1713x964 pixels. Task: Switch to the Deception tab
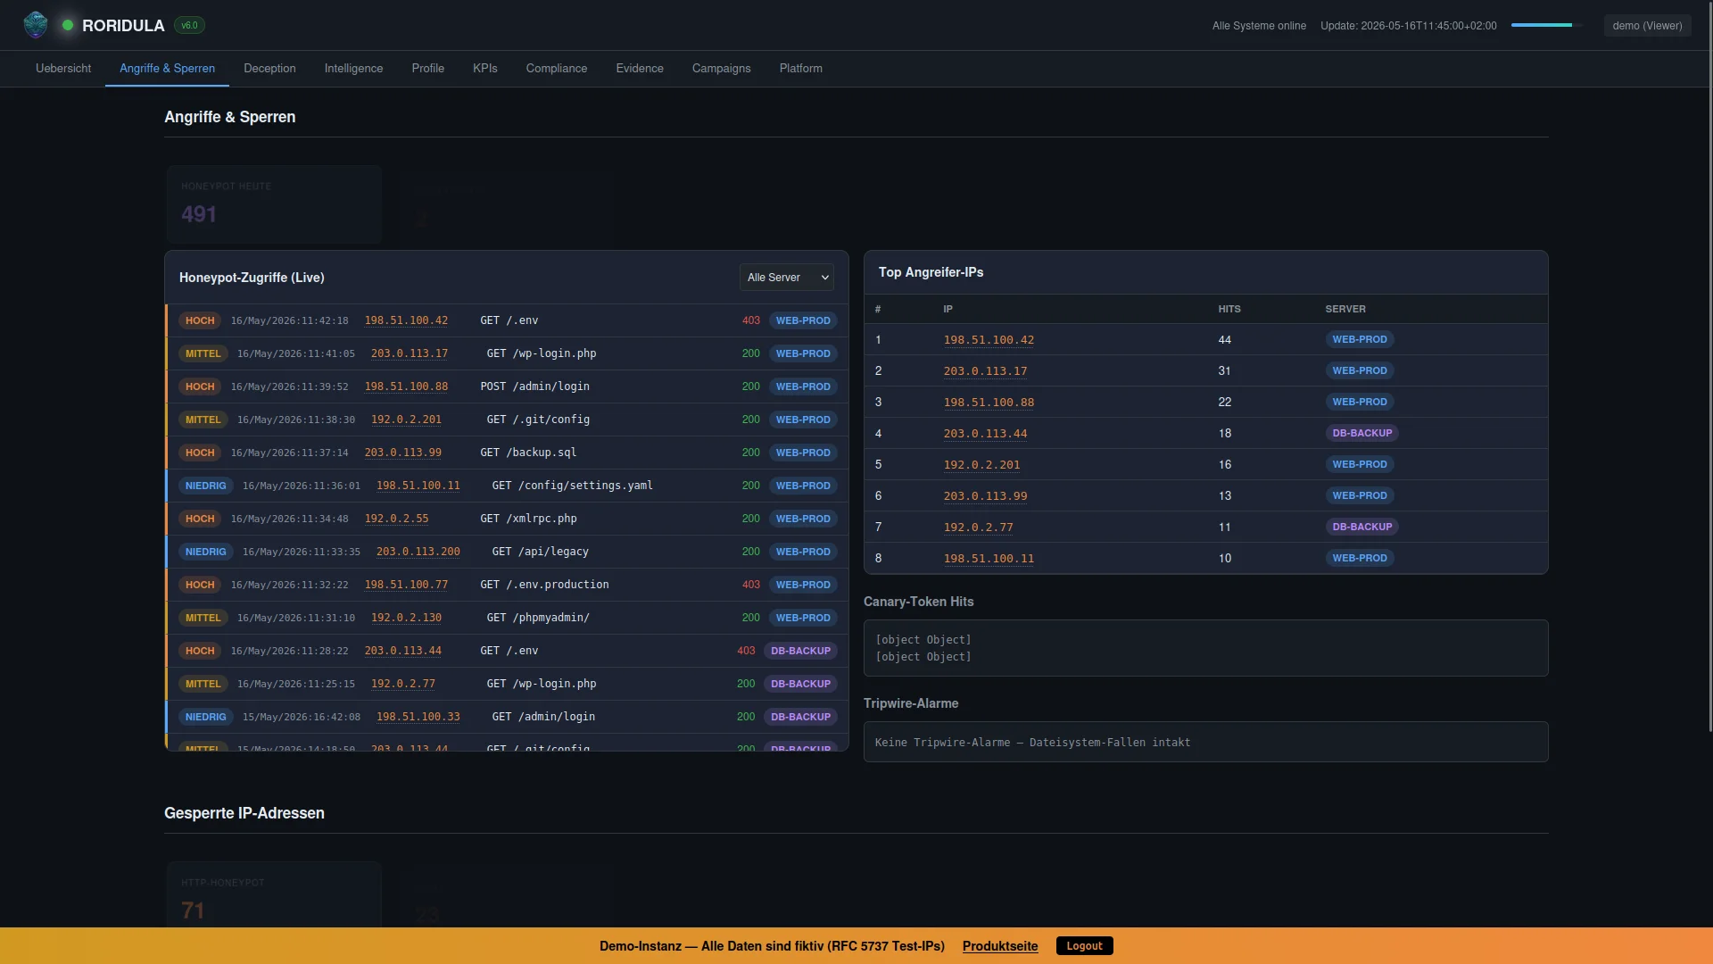(x=269, y=69)
